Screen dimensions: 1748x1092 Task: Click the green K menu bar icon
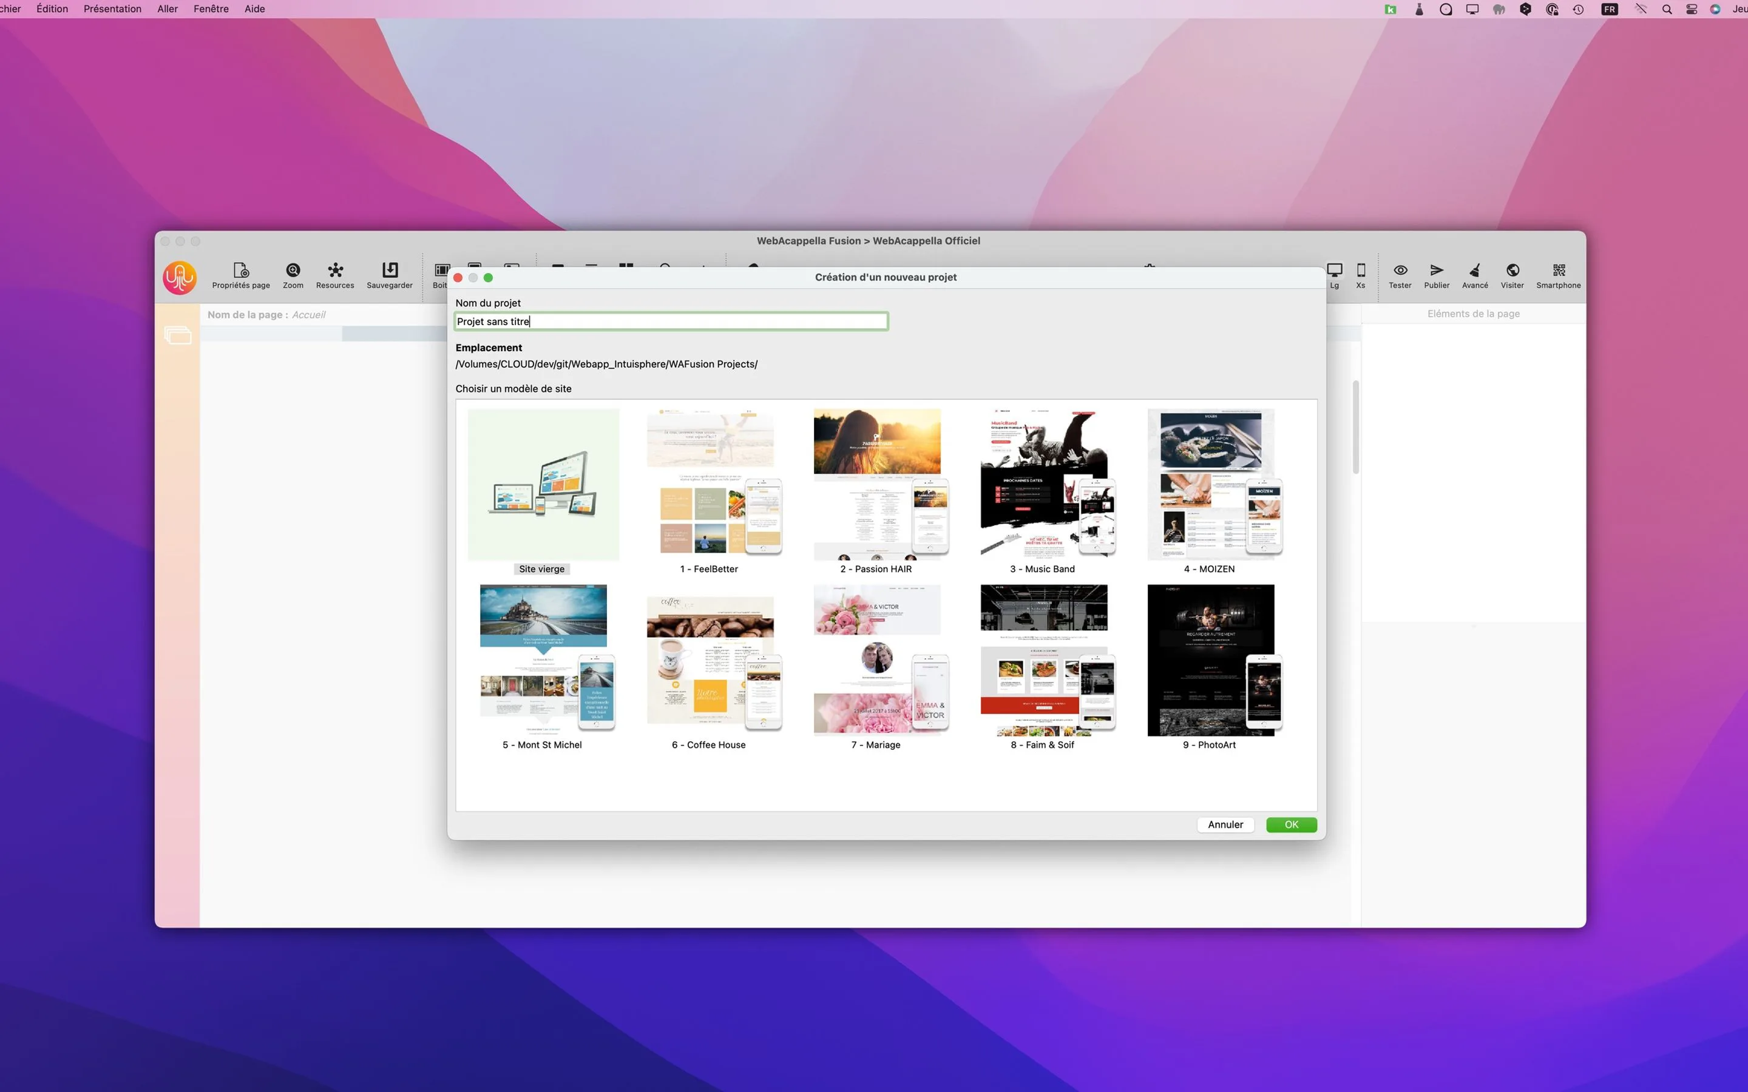point(1391,9)
